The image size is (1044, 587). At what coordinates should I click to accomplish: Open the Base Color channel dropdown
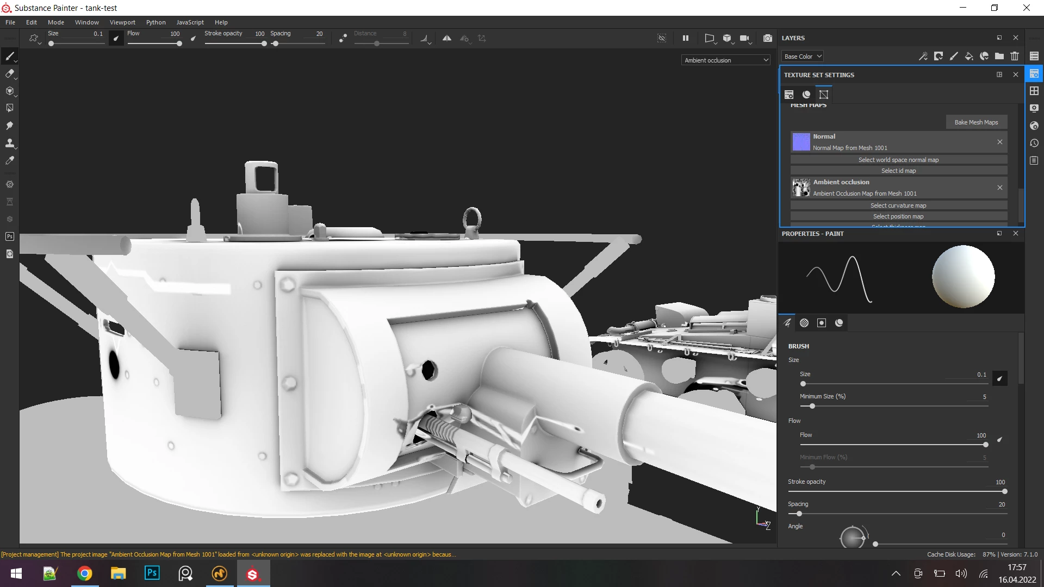(x=803, y=57)
